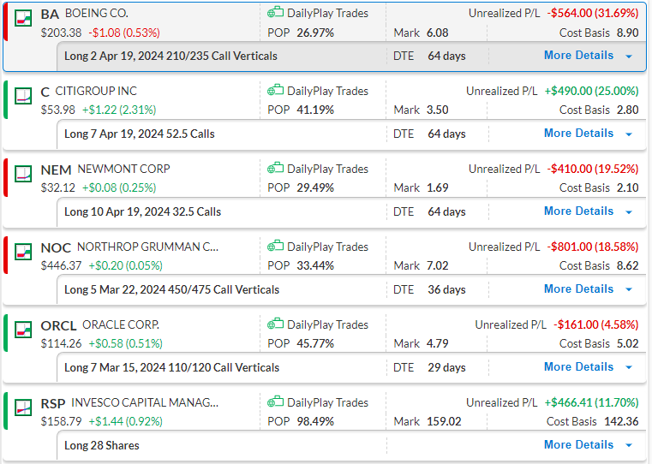Click RSP unrealized P/L +$466.41 value
The width and height of the screenshot is (652, 464).
point(591,402)
